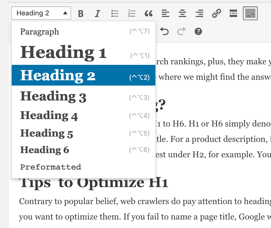Open the keyboard shortcuts help
Viewport: 271px width, 228px height.
[x=198, y=31]
